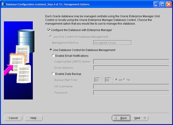Viewport: 173px width, 125px height.
Task: Proceed with the Next button
Action: [x=140, y=118]
